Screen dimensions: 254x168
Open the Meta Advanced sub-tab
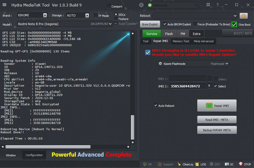[204, 41]
